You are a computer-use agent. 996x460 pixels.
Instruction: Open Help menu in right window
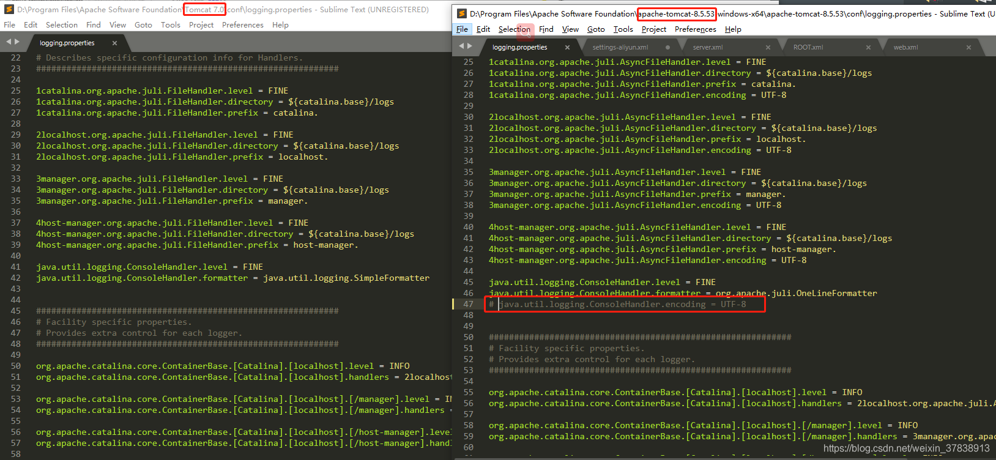click(x=733, y=29)
